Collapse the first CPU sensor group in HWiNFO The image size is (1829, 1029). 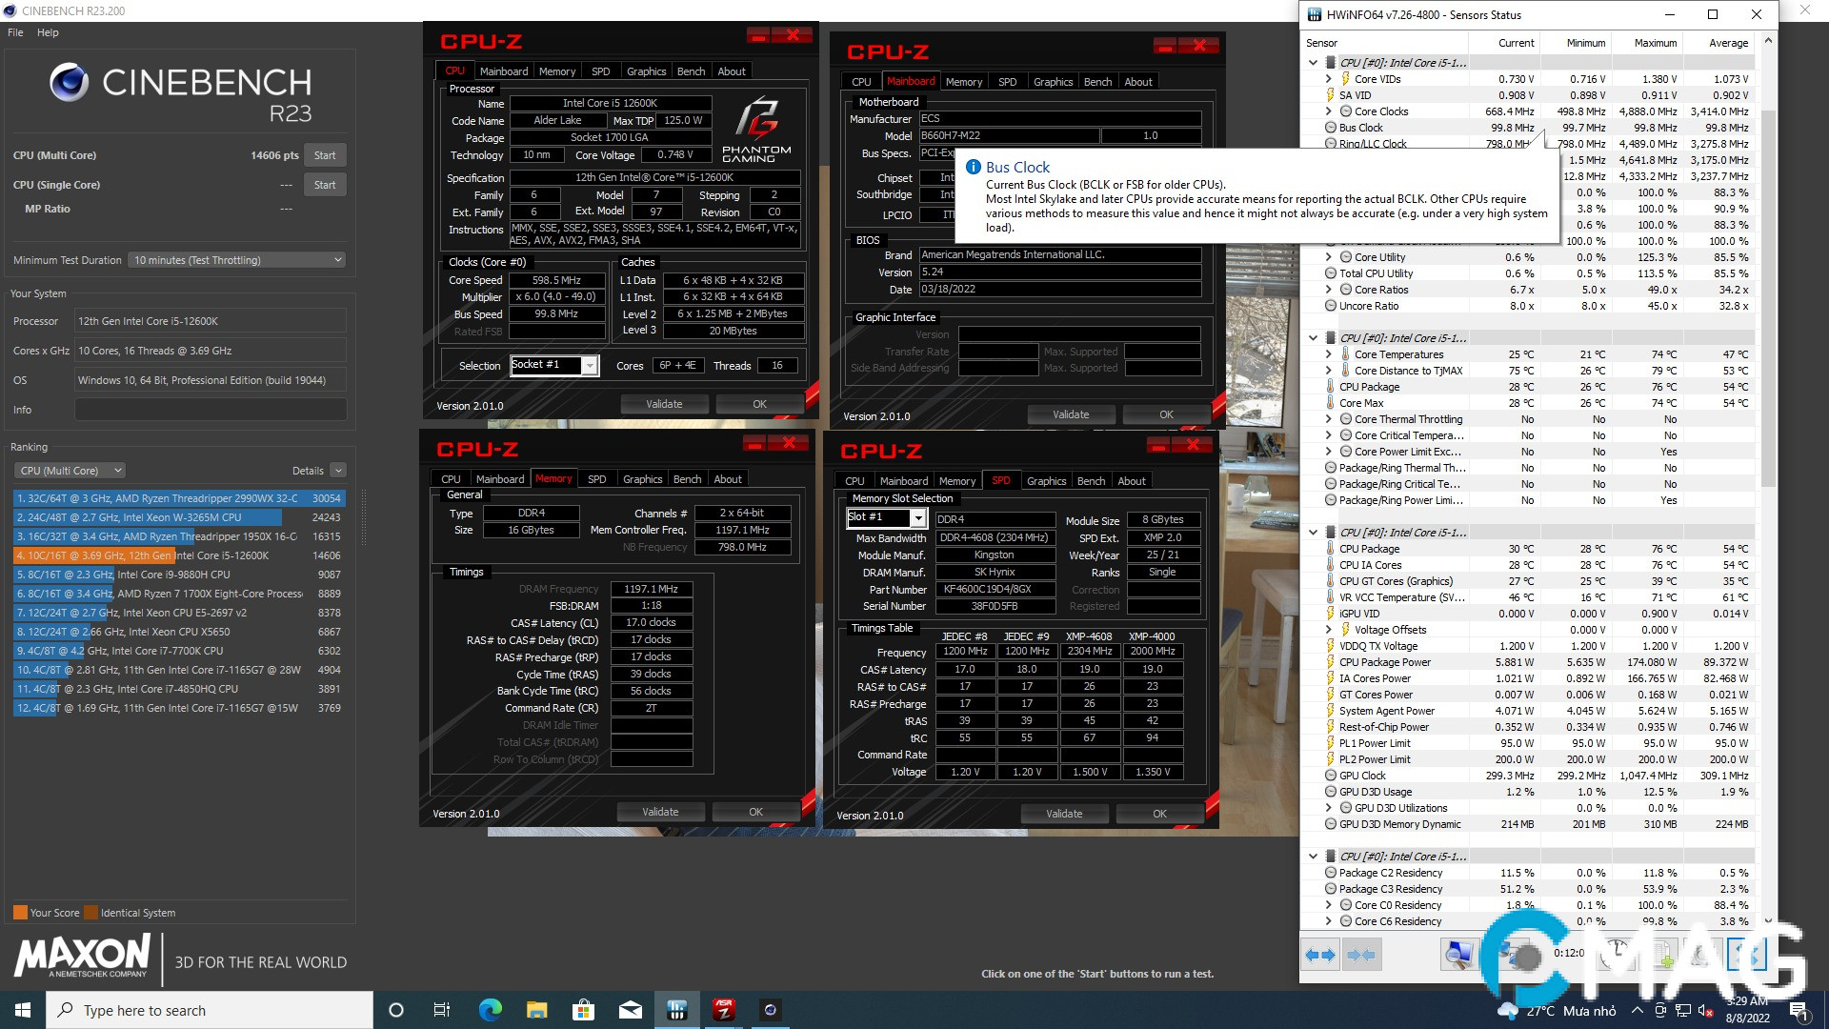pos(1314,63)
